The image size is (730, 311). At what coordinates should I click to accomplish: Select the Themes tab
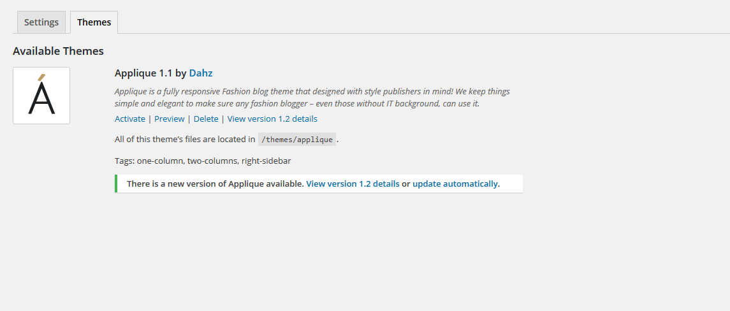[x=94, y=22]
